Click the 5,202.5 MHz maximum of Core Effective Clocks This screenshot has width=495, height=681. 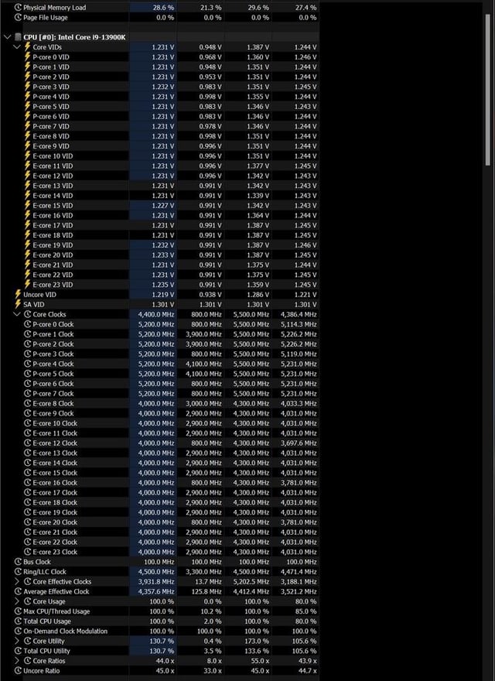[251, 581]
